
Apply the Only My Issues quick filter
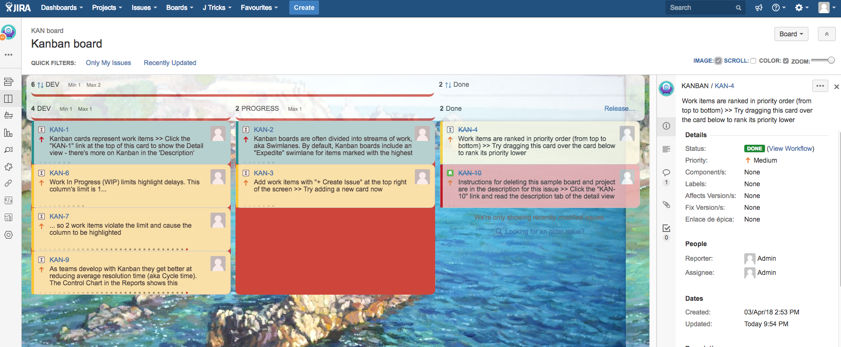pyautogui.click(x=108, y=63)
